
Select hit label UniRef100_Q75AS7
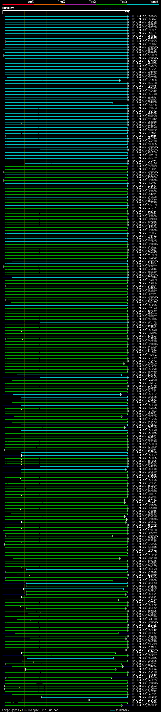144,627
